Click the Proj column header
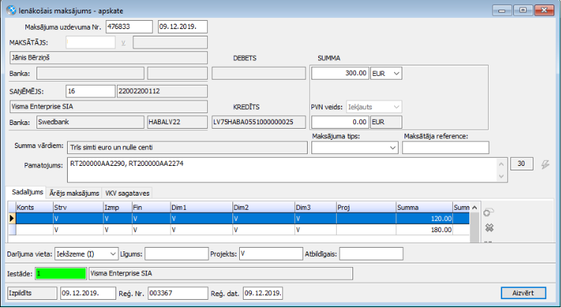The height and width of the screenshot is (308, 561). [366, 208]
